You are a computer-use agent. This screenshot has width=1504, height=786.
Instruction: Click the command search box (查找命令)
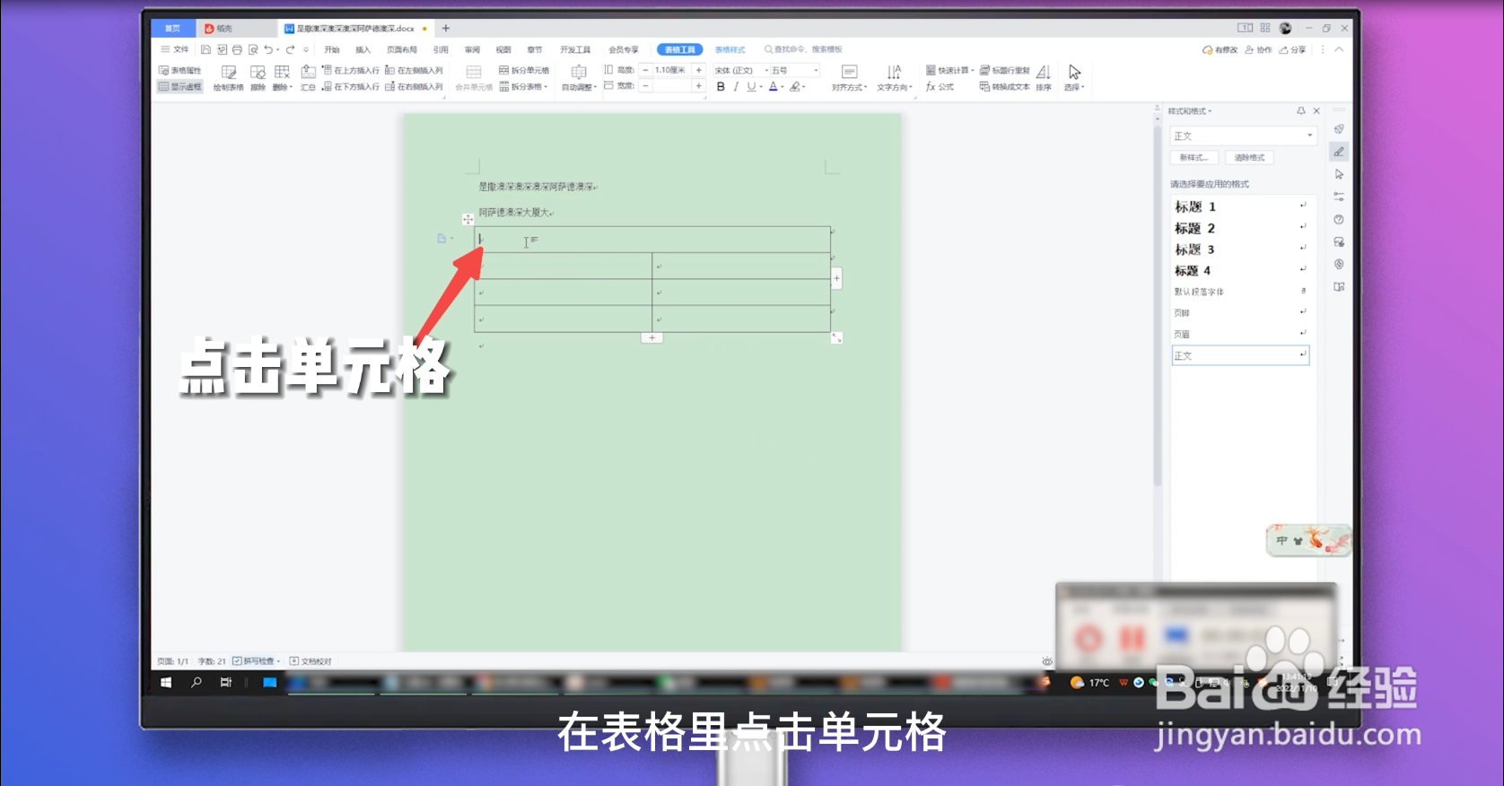(x=804, y=49)
